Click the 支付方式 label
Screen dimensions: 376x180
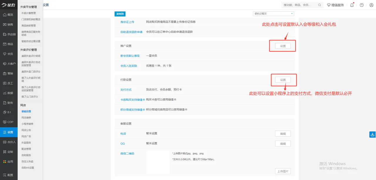(126, 90)
